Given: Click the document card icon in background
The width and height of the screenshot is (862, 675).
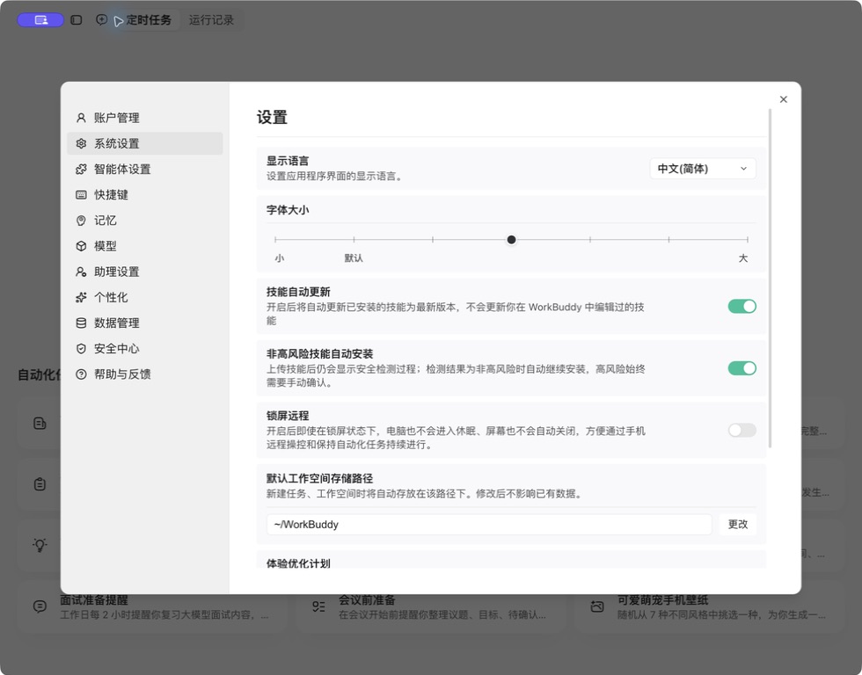Looking at the screenshot, I should 40,423.
